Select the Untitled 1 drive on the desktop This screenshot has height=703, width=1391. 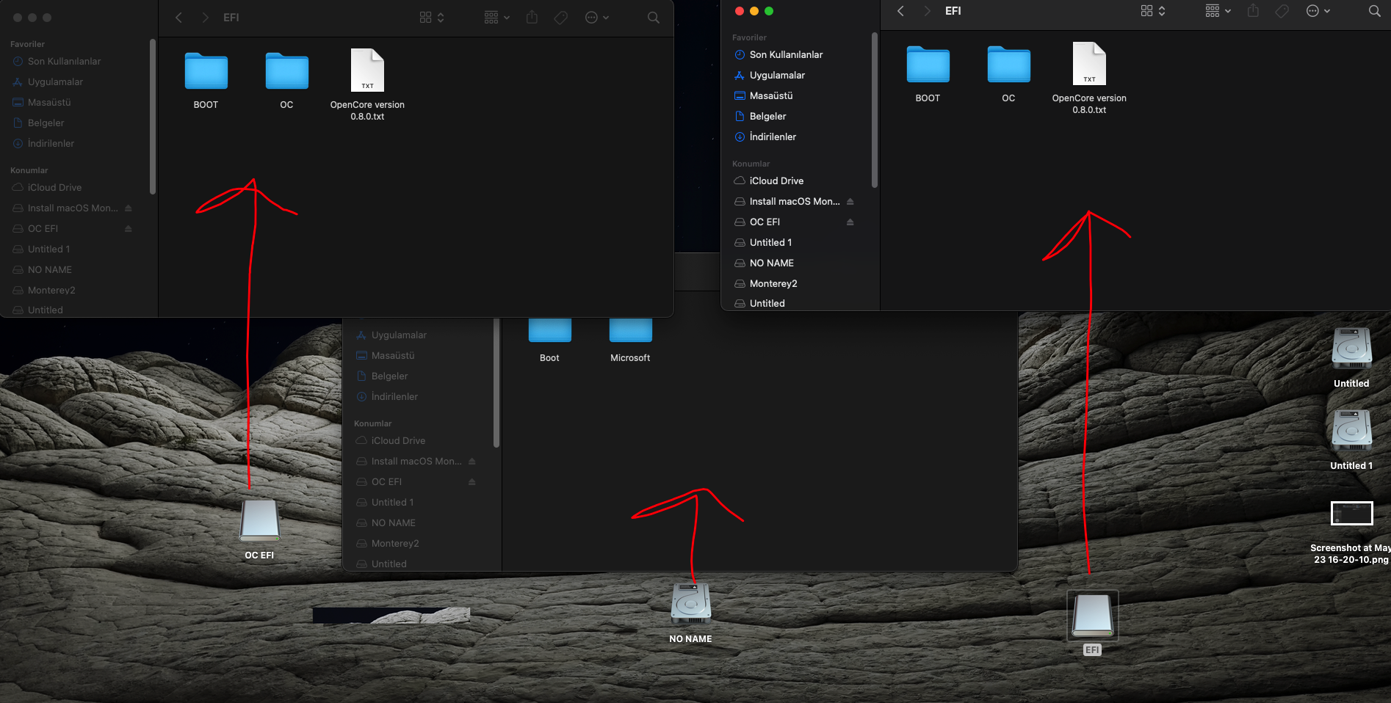click(x=1351, y=440)
